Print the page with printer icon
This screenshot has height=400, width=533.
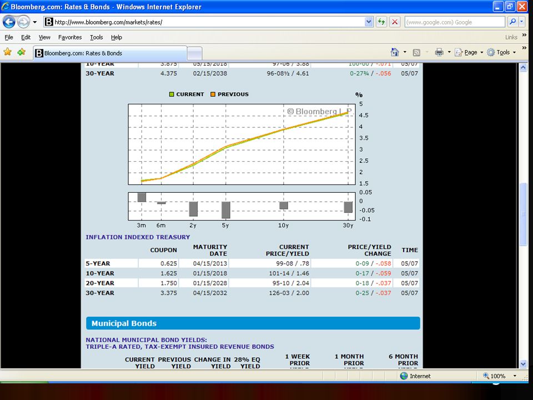(439, 52)
